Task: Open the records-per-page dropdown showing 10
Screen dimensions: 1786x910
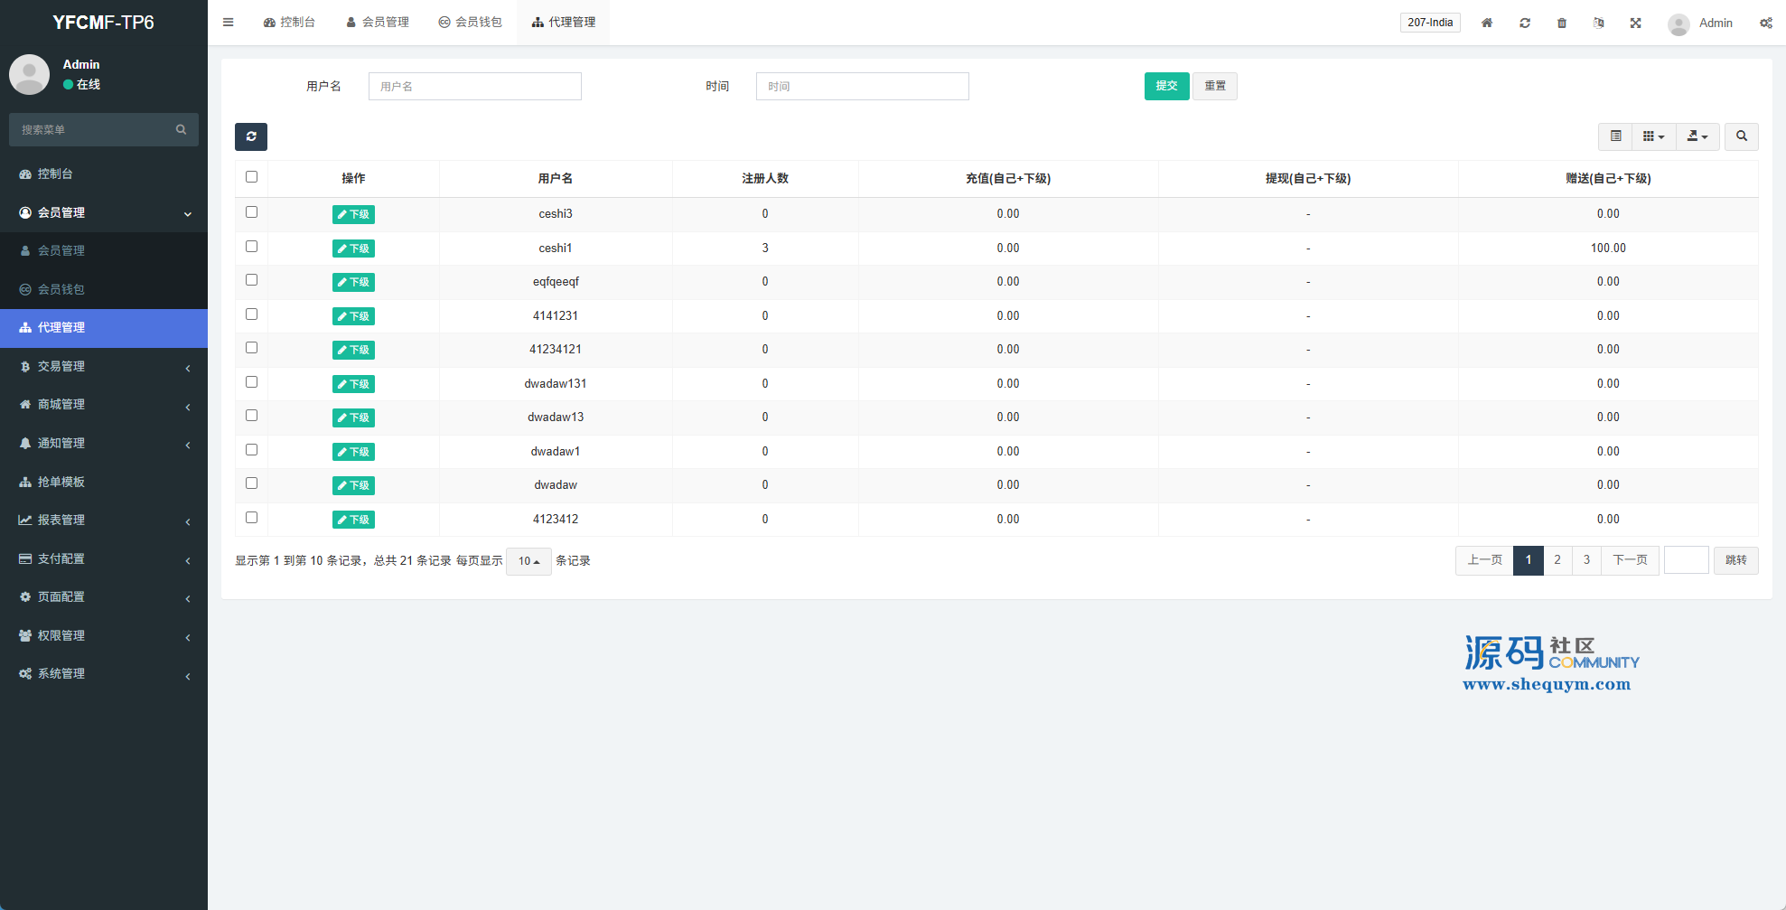Action: click(x=528, y=561)
